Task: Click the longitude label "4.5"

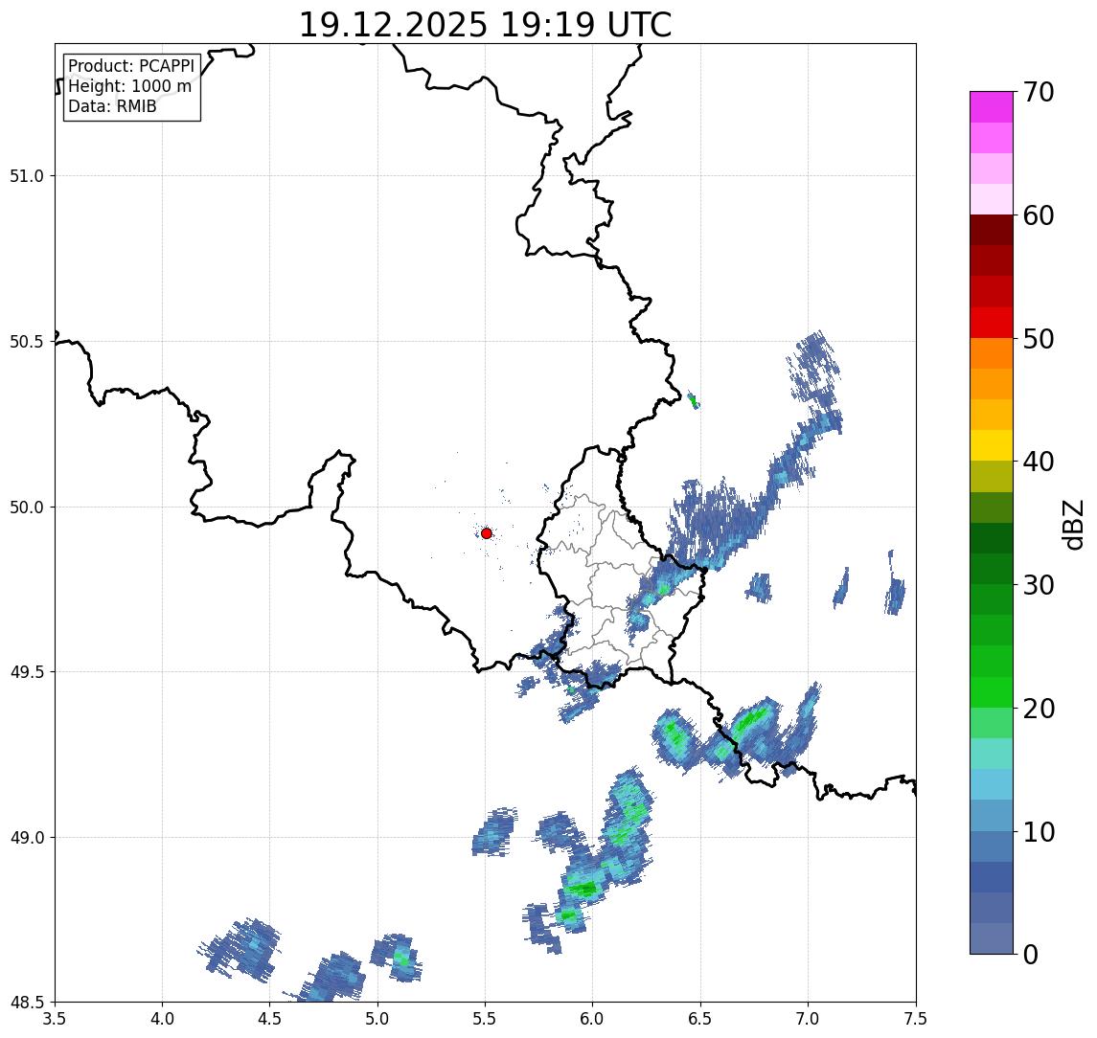Action: pyautogui.click(x=270, y=1018)
